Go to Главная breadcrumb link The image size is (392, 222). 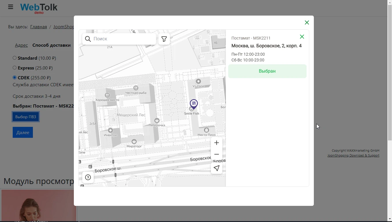coord(39,27)
